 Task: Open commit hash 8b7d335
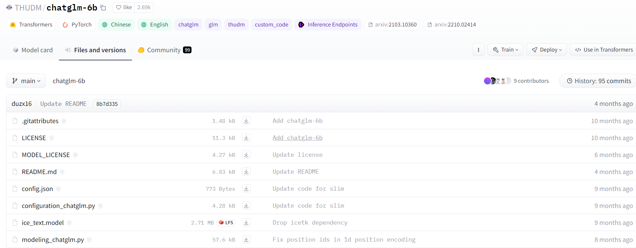[x=107, y=104]
